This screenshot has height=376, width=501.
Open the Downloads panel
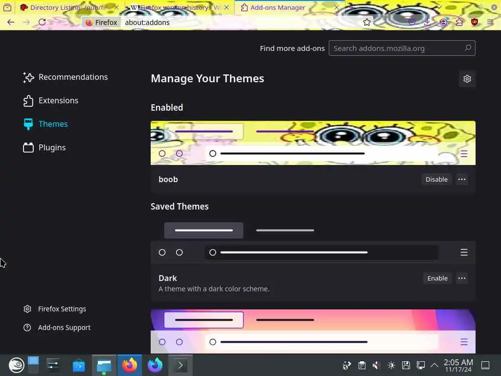427,22
